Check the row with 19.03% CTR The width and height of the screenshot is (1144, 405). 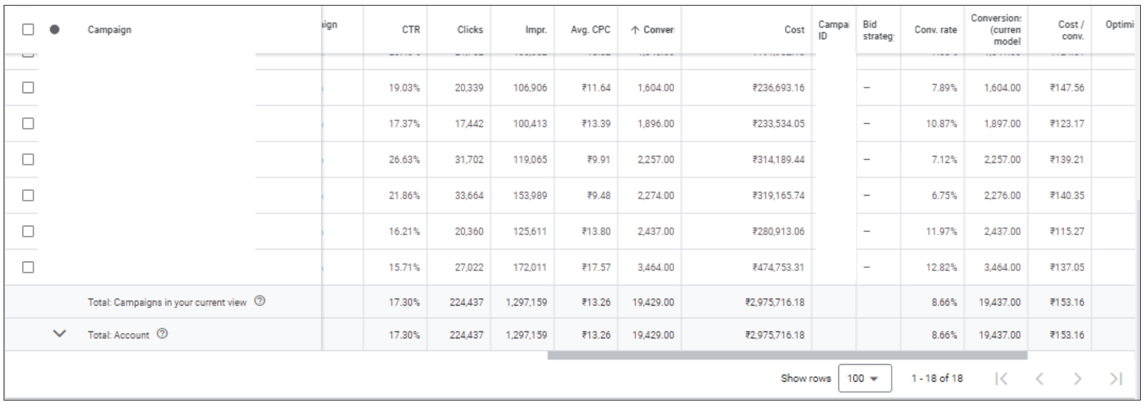click(28, 87)
